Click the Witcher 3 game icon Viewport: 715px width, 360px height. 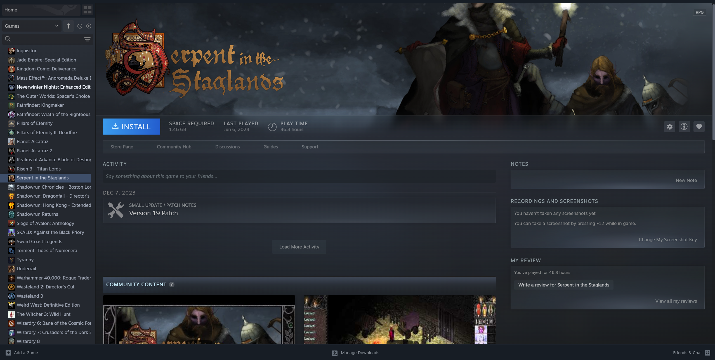click(11, 314)
